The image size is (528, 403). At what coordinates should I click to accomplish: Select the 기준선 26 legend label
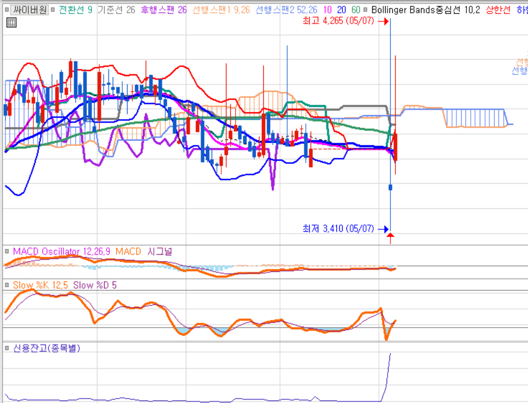(x=117, y=10)
